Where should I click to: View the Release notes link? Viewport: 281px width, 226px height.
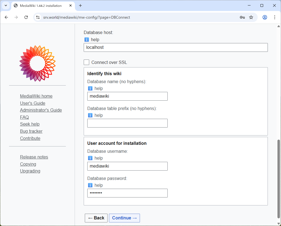coord(34,157)
